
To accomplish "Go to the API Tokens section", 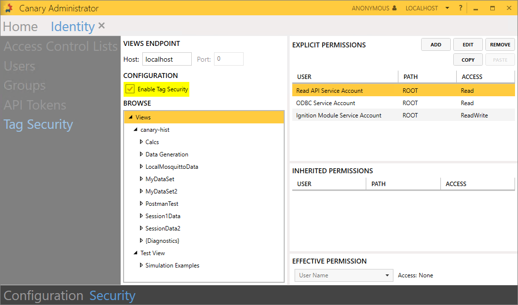I will [35, 105].
